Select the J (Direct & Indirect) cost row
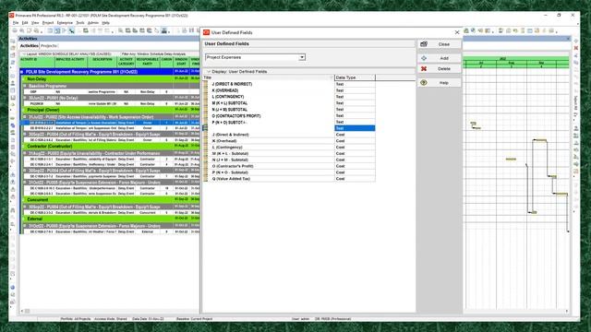The image size is (591, 332). tap(289, 135)
